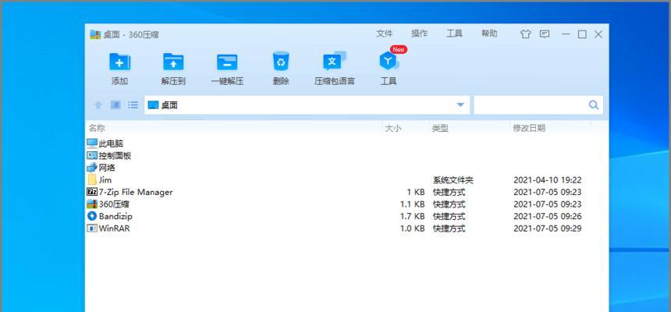Click the 删除 (Delete) trash icon
Viewport: 671px width, 312px height.
(281, 61)
